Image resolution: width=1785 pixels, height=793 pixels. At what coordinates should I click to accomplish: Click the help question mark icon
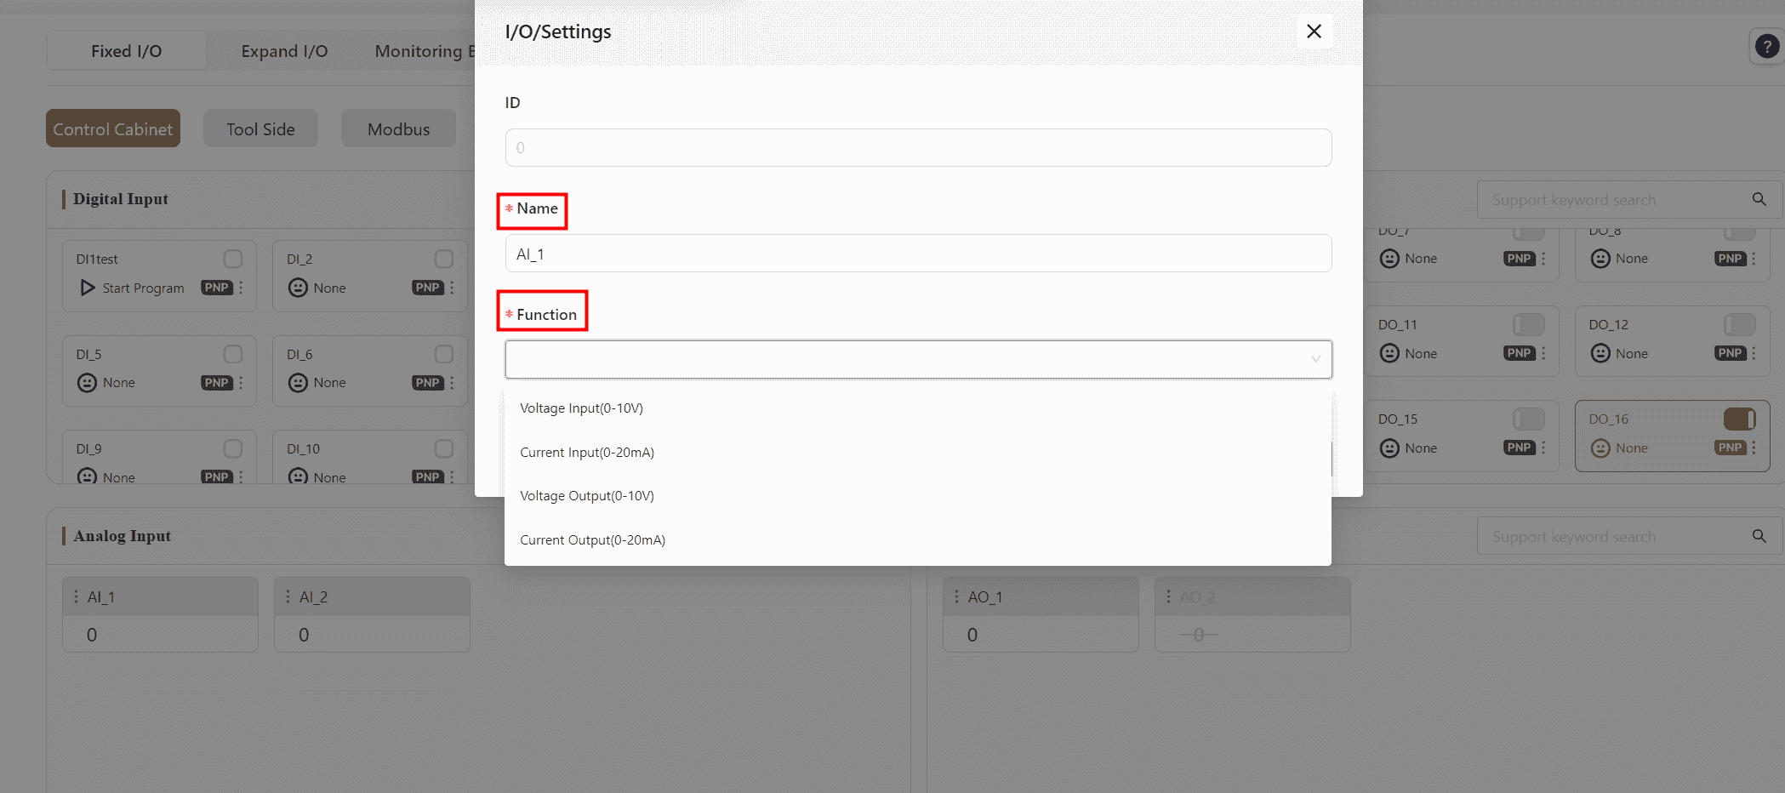point(1766,47)
